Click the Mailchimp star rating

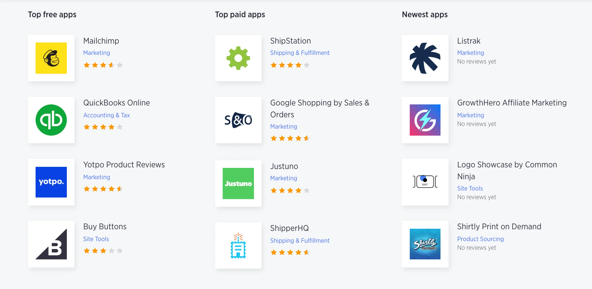[103, 65]
